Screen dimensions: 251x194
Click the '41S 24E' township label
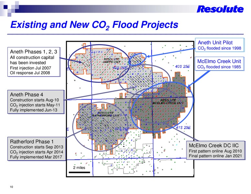tap(122, 129)
